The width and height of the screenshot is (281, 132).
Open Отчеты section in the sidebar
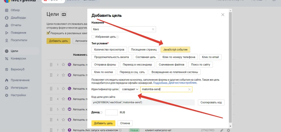[x=16, y=25]
